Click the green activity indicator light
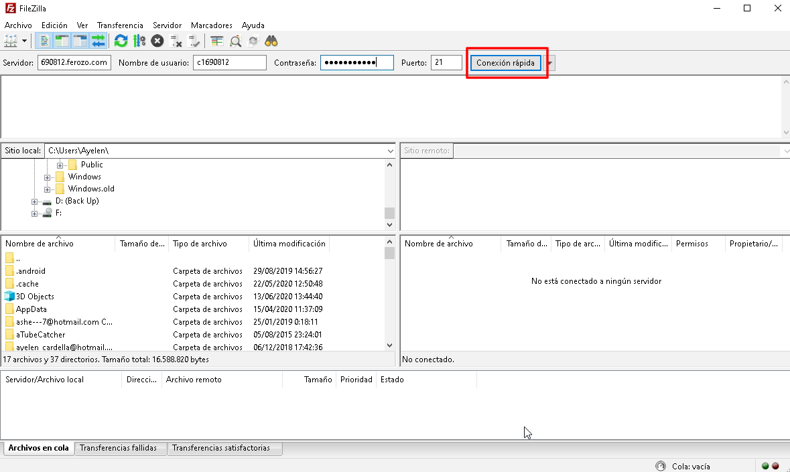This screenshot has width=790, height=472. pos(765,466)
